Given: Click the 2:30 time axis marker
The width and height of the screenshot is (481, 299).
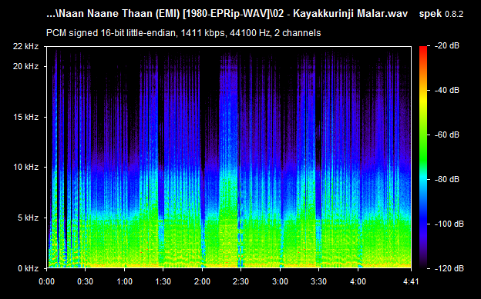Looking at the screenshot, I should pos(240,281).
